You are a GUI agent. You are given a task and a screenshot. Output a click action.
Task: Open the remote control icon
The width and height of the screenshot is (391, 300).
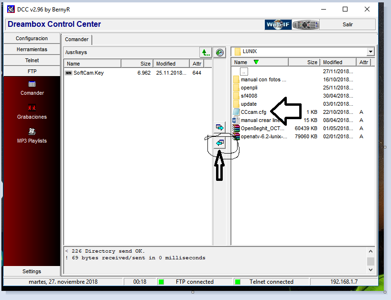tap(306, 24)
